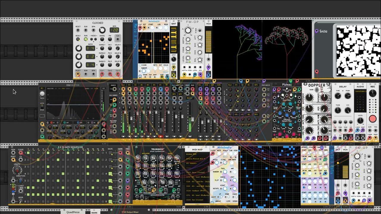Click the Mode minus button on Clocked

coord(92,39)
